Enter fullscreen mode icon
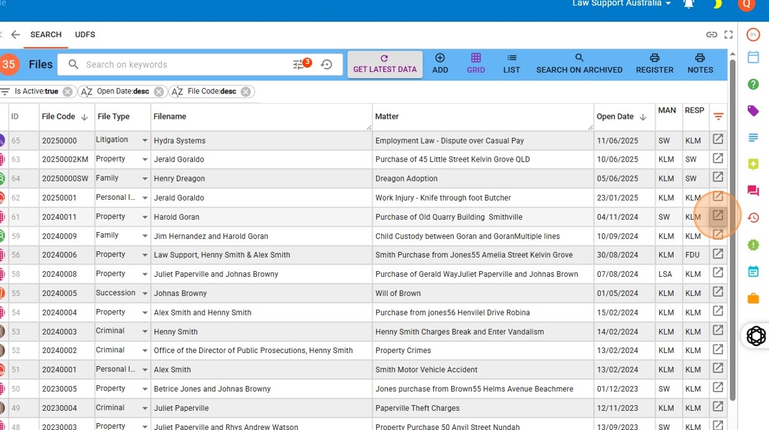The width and height of the screenshot is (769, 430). (728, 34)
